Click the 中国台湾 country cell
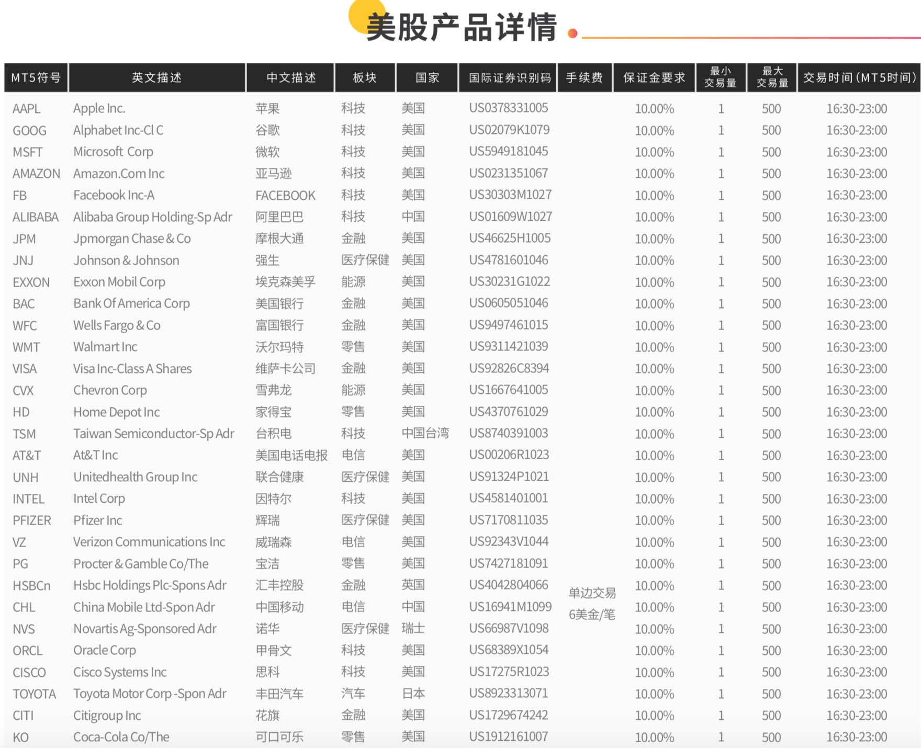 point(425,433)
